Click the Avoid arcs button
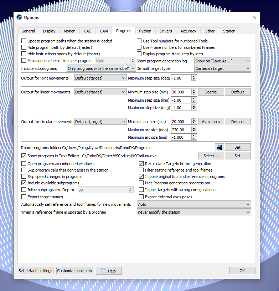The height and width of the screenshot is (291, 279). 211,122
